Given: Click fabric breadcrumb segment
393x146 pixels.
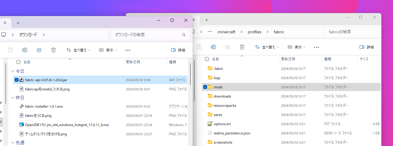Looking at the screenshot, I should pos(279,32).
